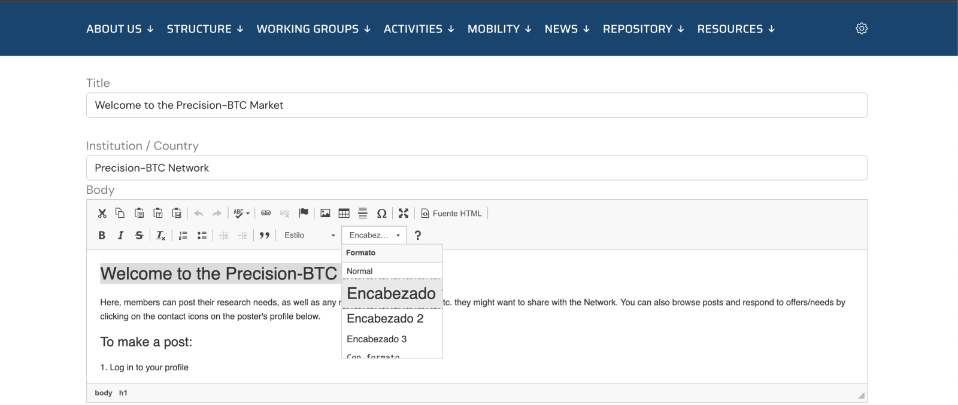
Task: Insert a link with the chain icon
Action: (266, 214)
